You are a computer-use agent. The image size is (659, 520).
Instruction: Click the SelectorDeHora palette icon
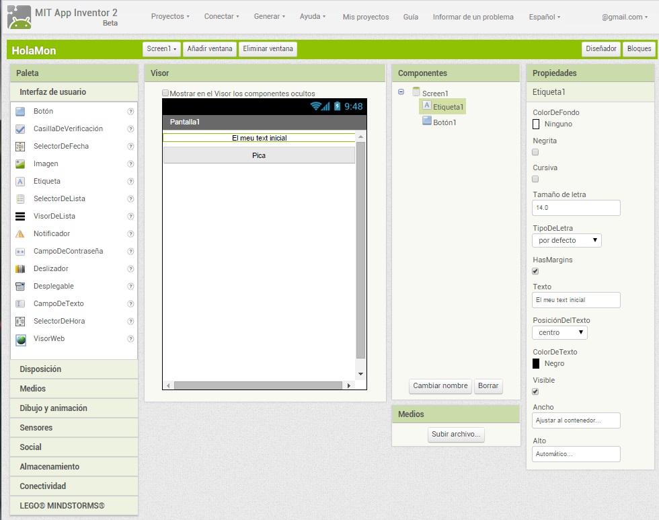[x=20, y=322]
